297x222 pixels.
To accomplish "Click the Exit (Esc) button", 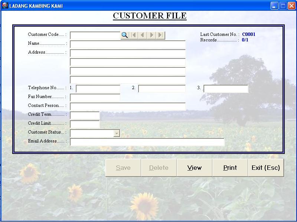I will [x=266, y=168].
